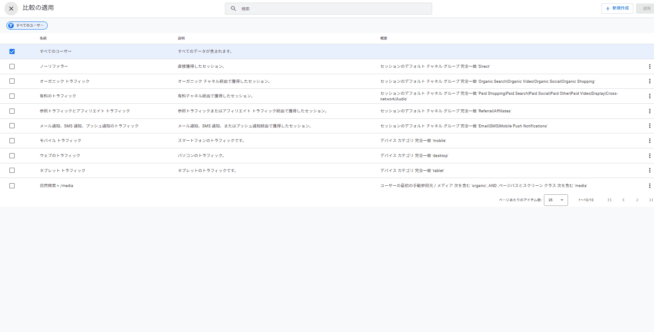Click the 直接獲得したセッション。 description
Screen dimensions: 654x332
[x=201, y=66]
